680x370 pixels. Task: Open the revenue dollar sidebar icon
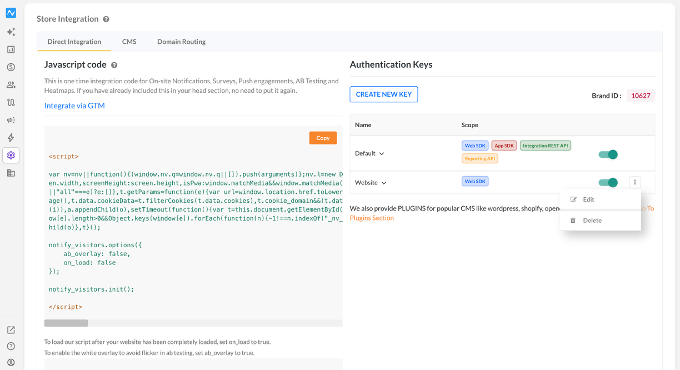pyautogui.click(x=11, y=67)
